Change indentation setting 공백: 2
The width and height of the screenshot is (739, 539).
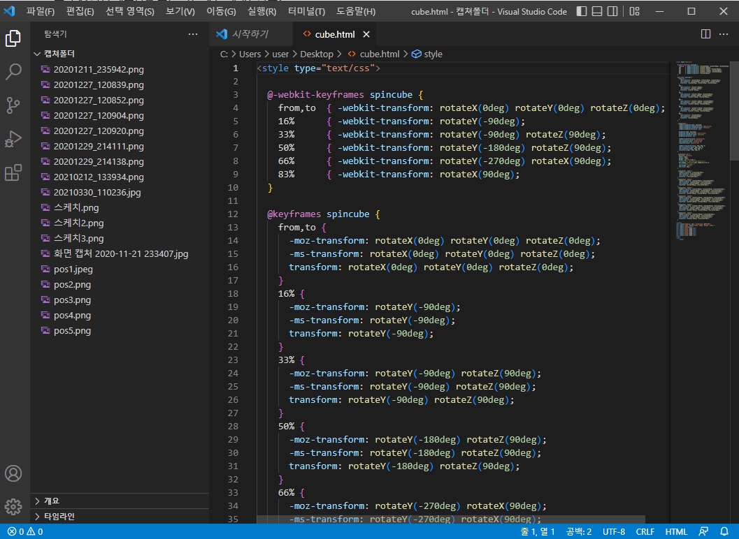pyautogui.click(x=579, y=531)
